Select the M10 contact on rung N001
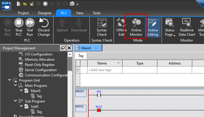The image size is (204, 117). [99, 110]
